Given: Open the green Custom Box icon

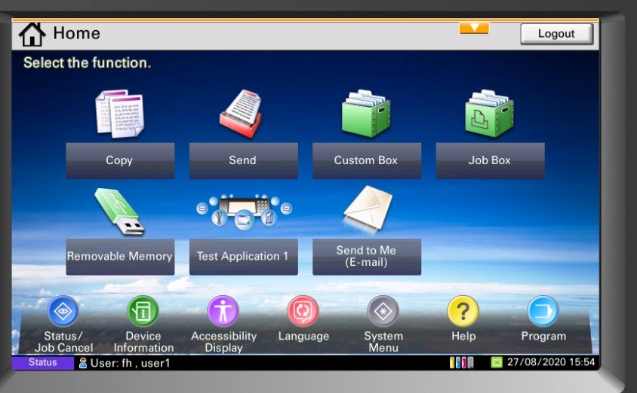Looking at the screenshot, I should click(x=366, y=114).
